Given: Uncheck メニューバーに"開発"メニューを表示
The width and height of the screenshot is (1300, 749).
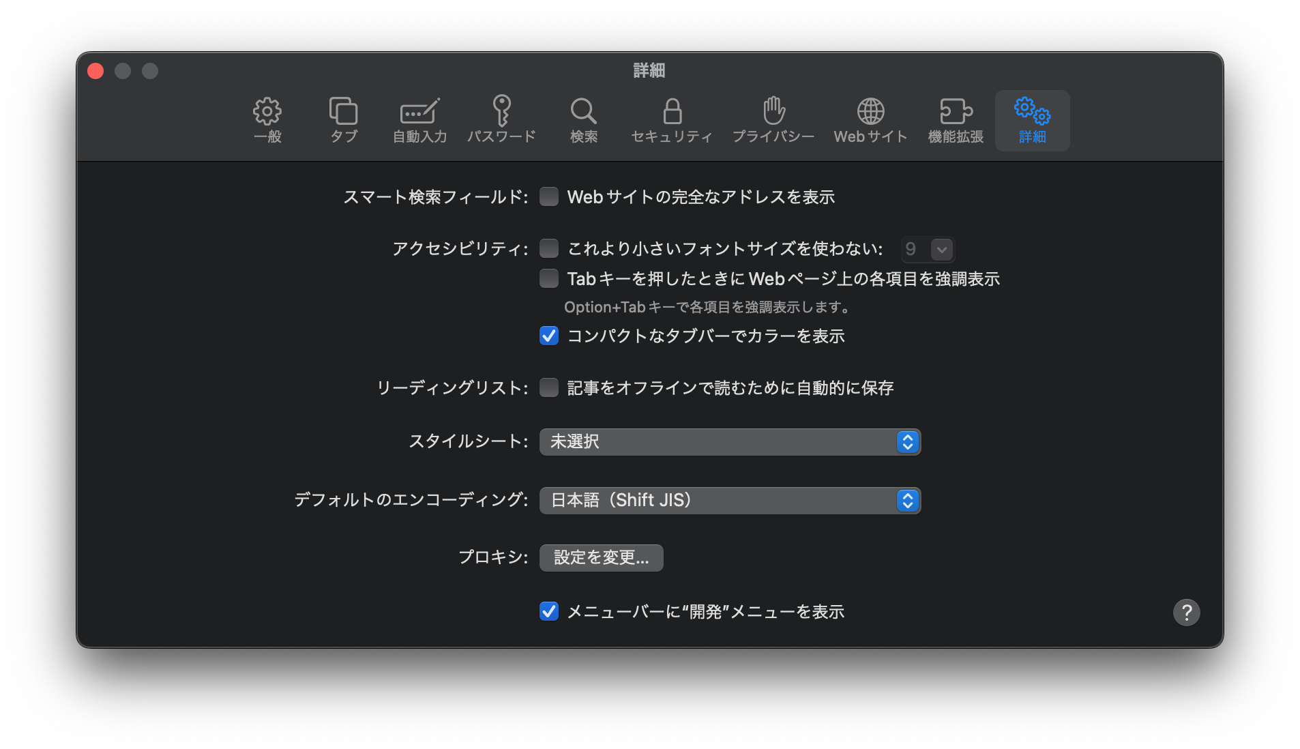Looking at the screenshot, I should pos(549,612).
